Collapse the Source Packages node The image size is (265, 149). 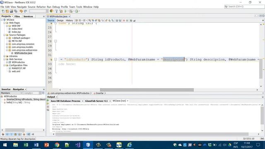4,35
